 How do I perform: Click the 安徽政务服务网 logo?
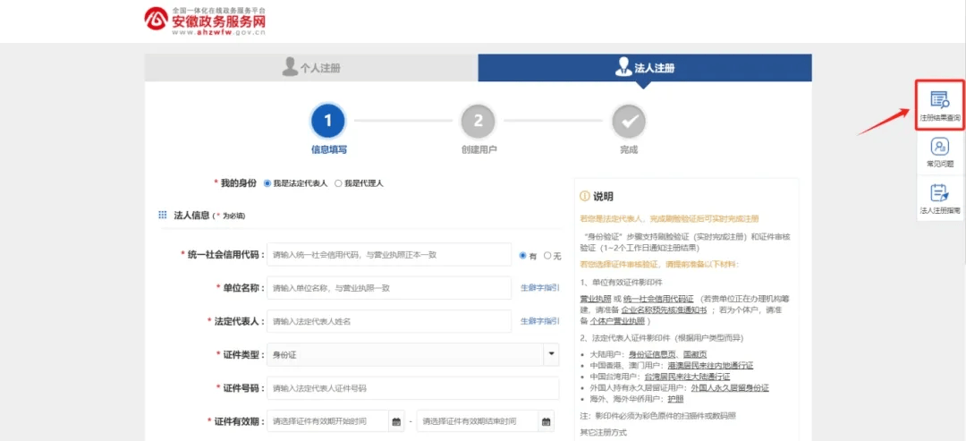pyautogui.click(x=207, y=21)
